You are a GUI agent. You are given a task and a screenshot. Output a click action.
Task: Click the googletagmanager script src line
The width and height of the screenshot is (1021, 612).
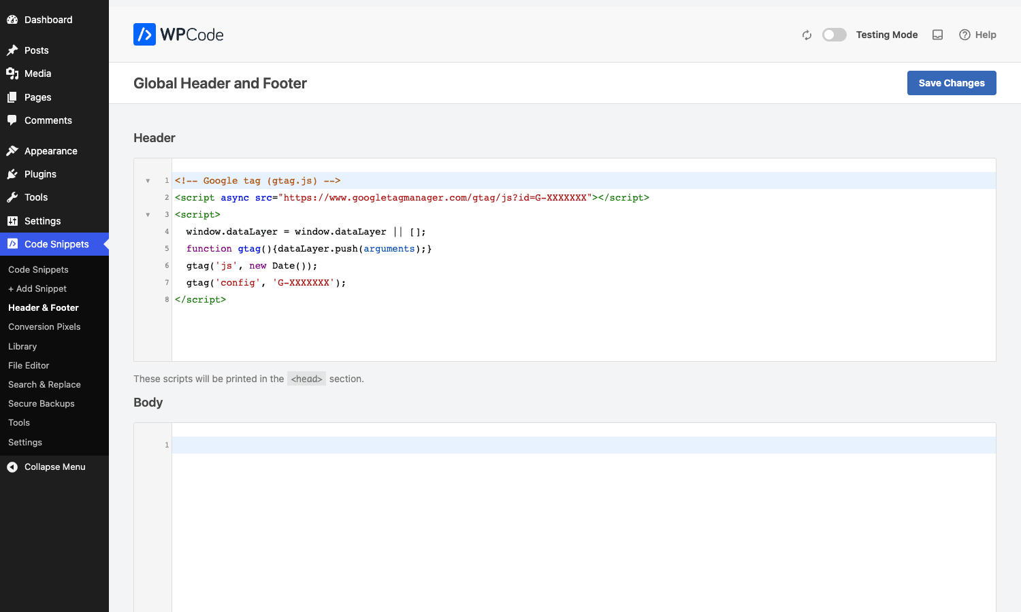tap(412, 198)
